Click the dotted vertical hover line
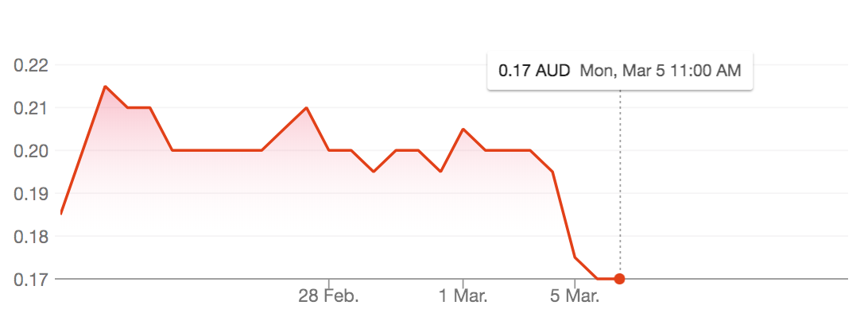The image size is (864, 317). (x=620, y=182)
